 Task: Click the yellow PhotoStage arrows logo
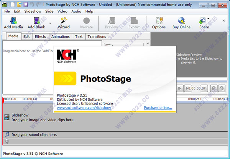pyautogui.click(x=65, y=78)
